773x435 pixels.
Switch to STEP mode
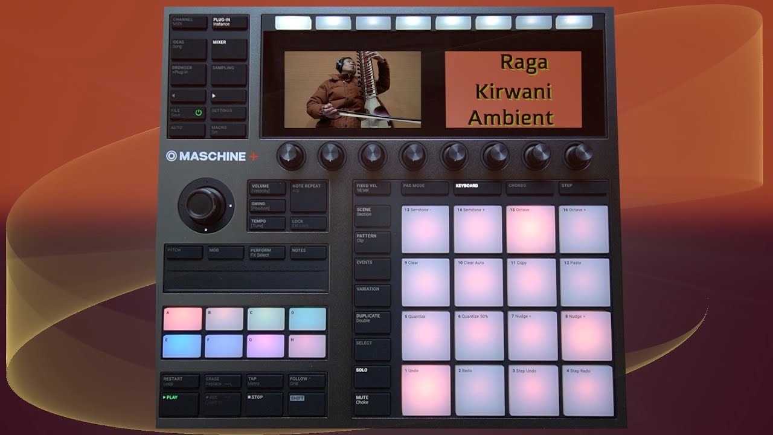click(x=583, y=187)
